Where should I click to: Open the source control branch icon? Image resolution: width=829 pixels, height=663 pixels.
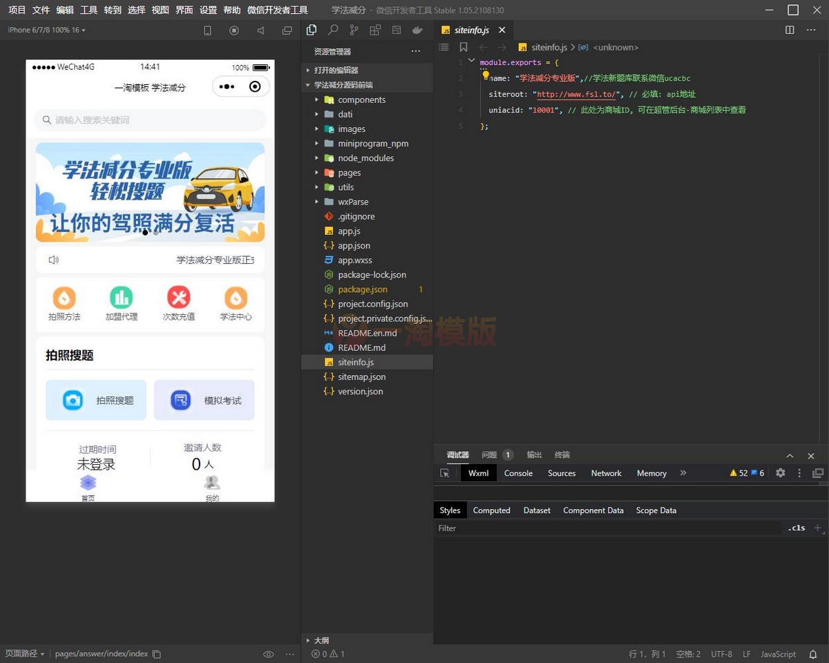click(354, 30)
